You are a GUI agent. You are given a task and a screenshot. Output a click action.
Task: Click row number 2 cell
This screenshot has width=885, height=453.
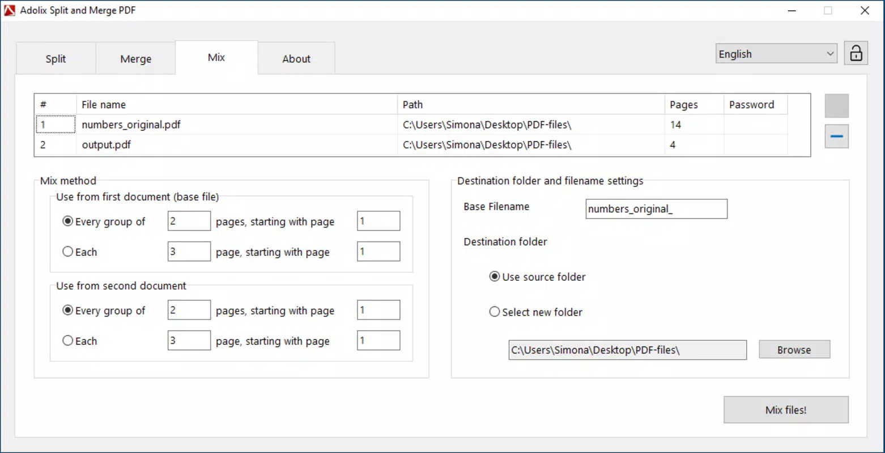(x=56, y=144)
